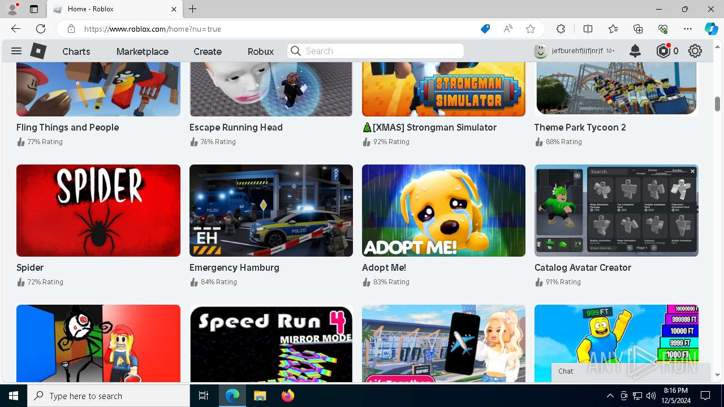Open the Theme Park Tycoon 2 title
The height and width of the screenshot is (407, 724).
point(580,127)
